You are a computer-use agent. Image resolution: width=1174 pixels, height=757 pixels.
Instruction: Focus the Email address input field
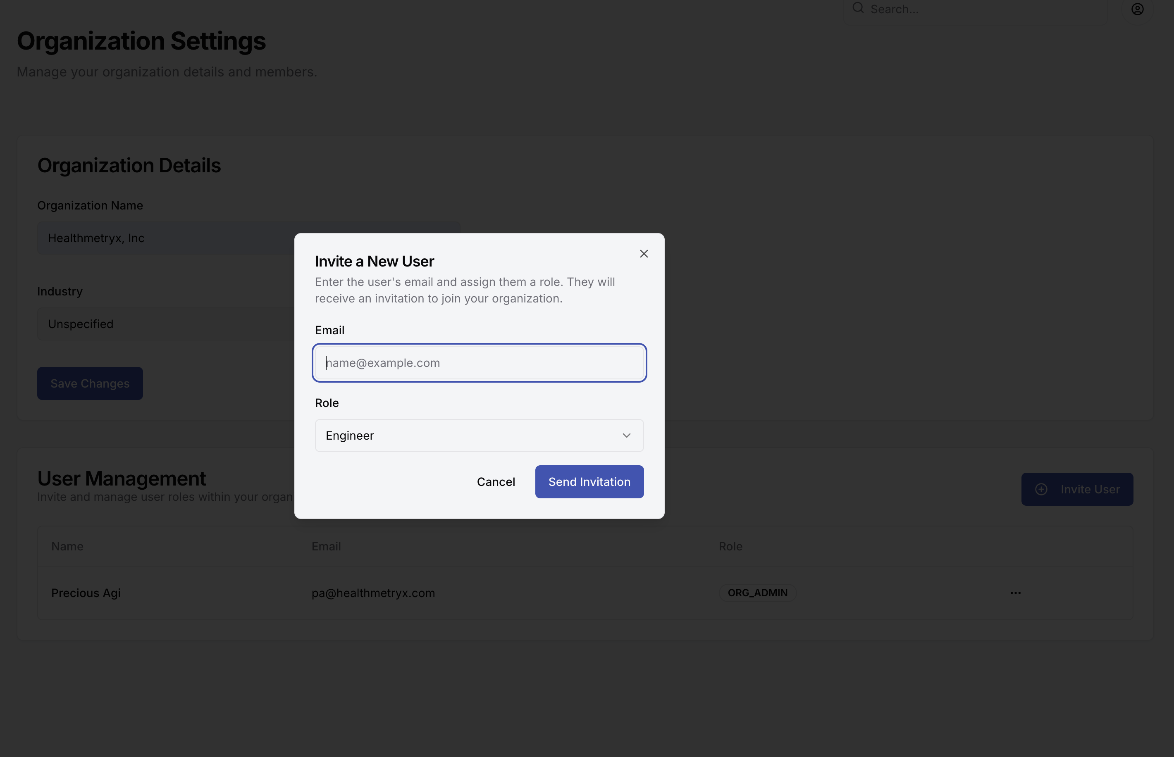pos(479,363)
